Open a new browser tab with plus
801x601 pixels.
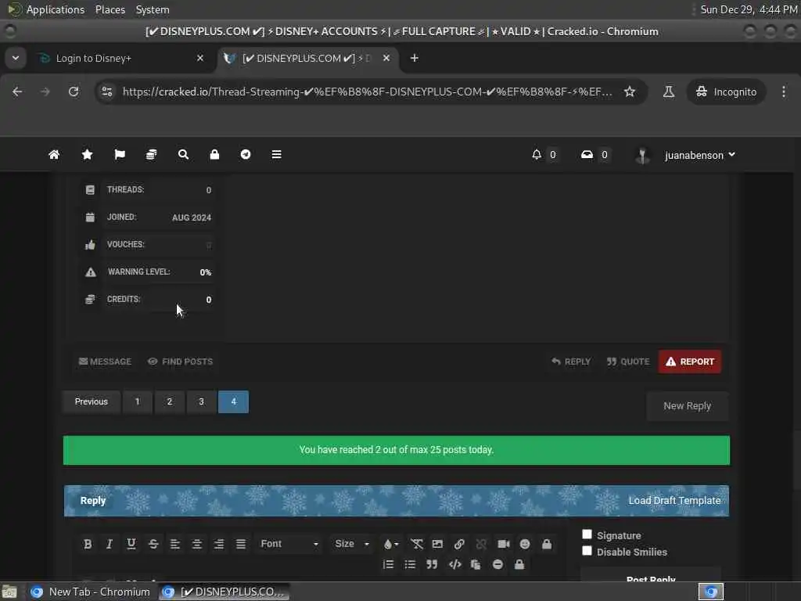(415, 58)
